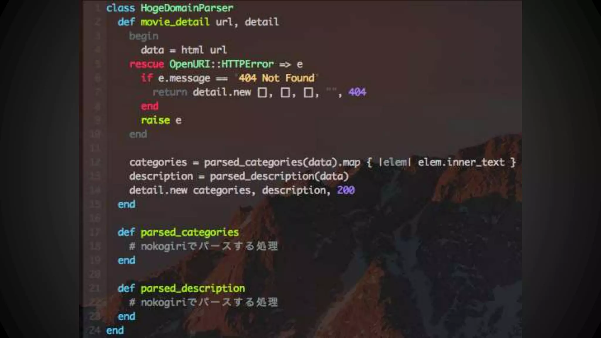Click OpenURI::HTTPError exception class
This screenshot has height=338, width=601.
pos(222,64)
